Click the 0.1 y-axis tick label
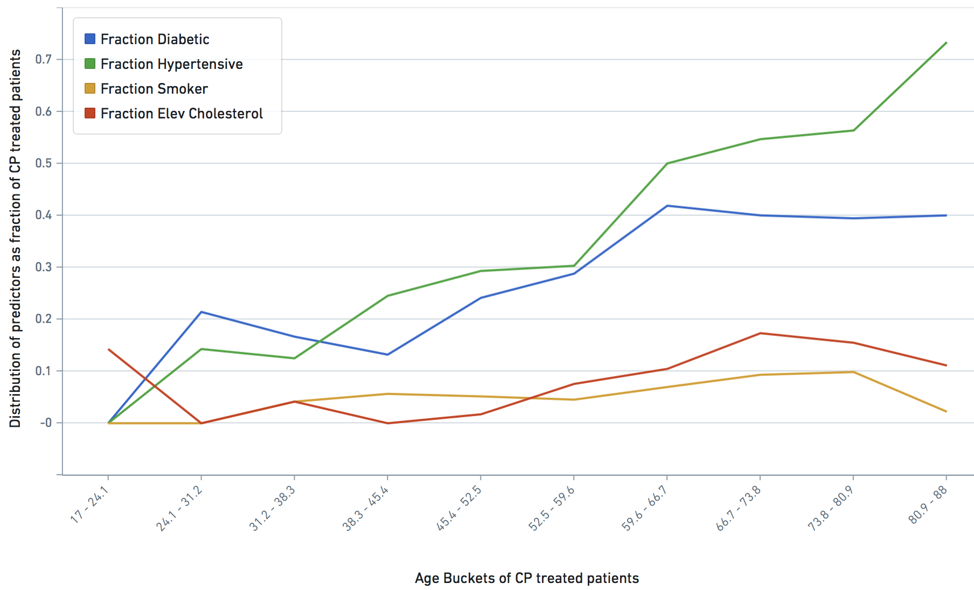 pyautogui.click(x=44, y=371)
